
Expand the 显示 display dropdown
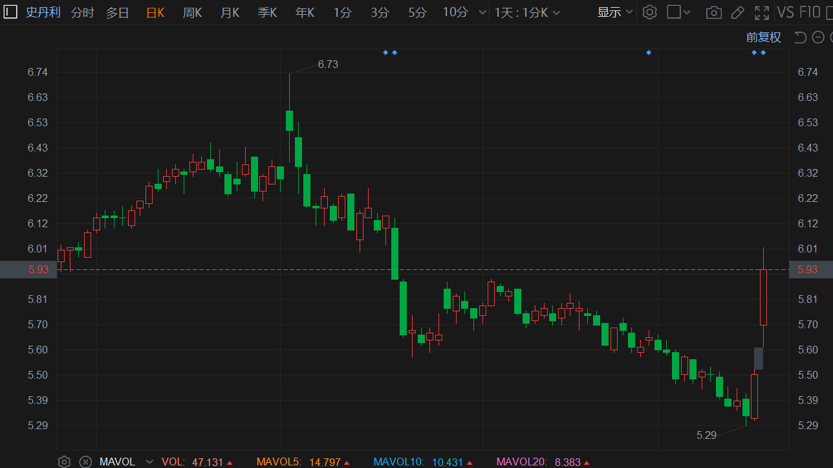coord(614,12)
